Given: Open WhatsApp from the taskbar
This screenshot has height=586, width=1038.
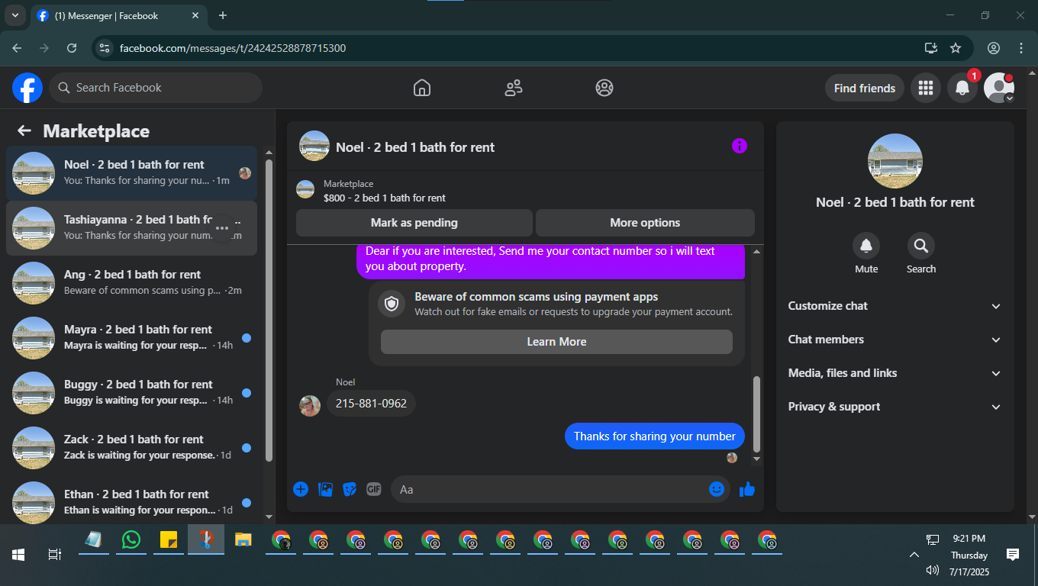Looking at the screenshot, I should (x=131, y=539).
